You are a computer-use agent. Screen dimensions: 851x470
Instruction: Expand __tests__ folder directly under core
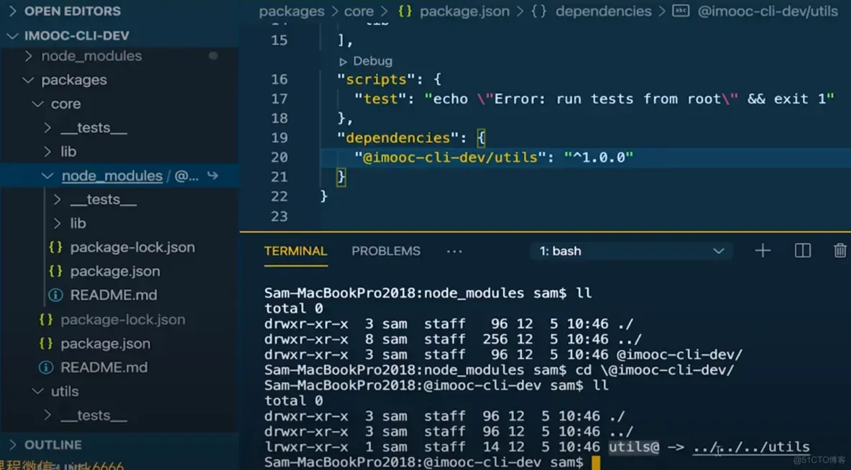coord(93,127)
